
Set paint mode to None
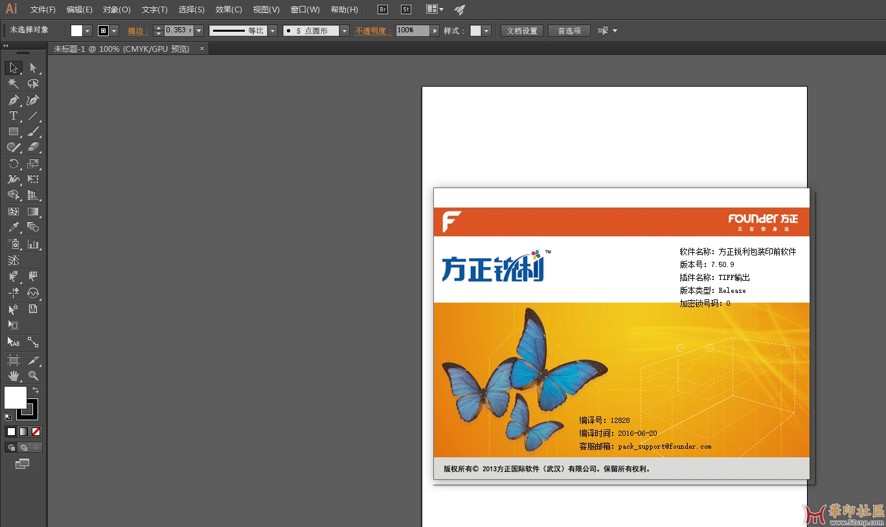click(36, 431)
